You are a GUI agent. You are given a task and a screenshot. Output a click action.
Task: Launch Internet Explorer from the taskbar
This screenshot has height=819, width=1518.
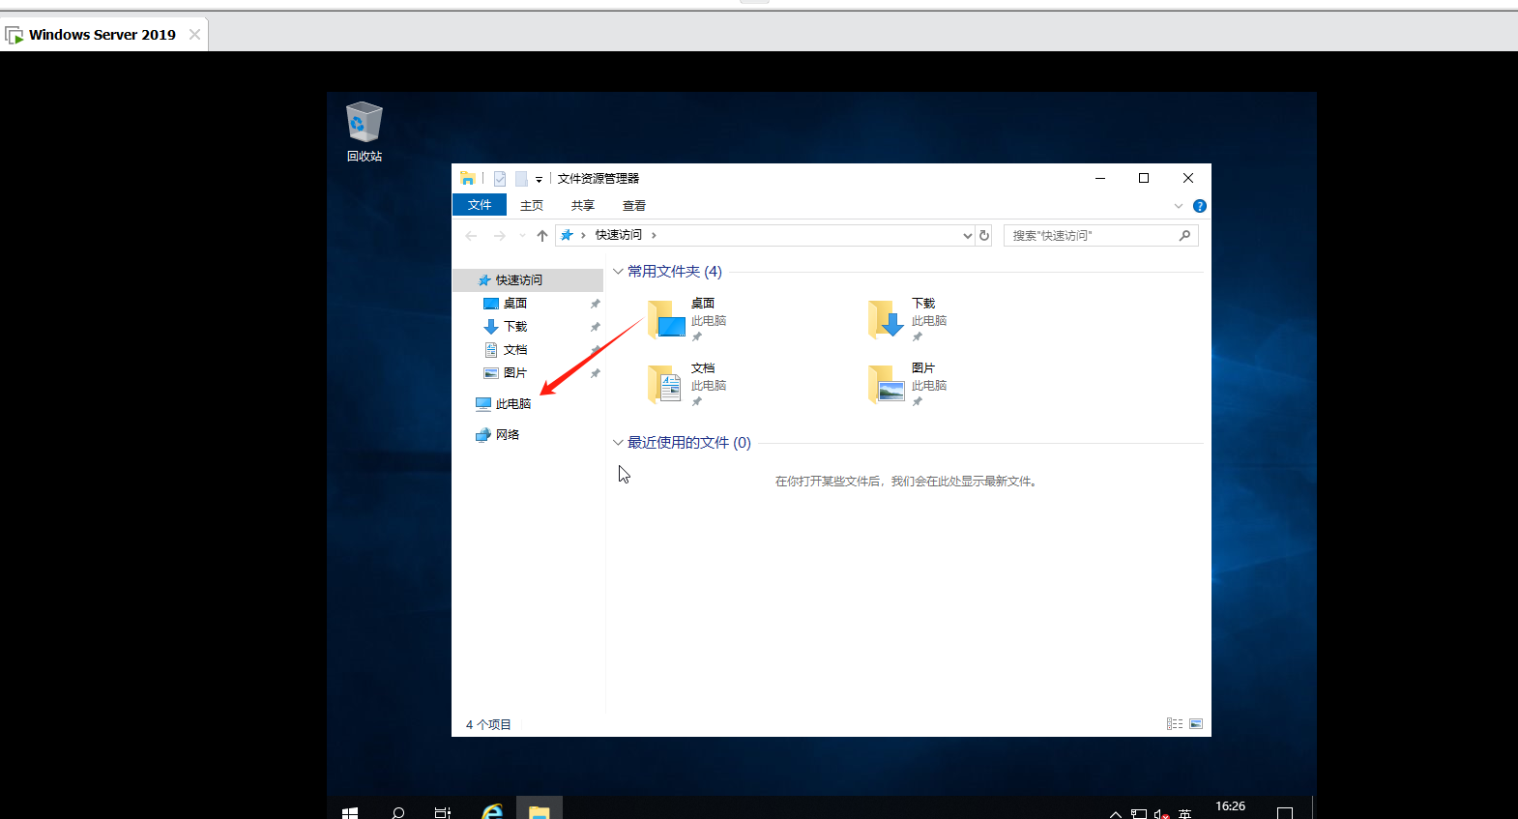click(x=492, y=812)
